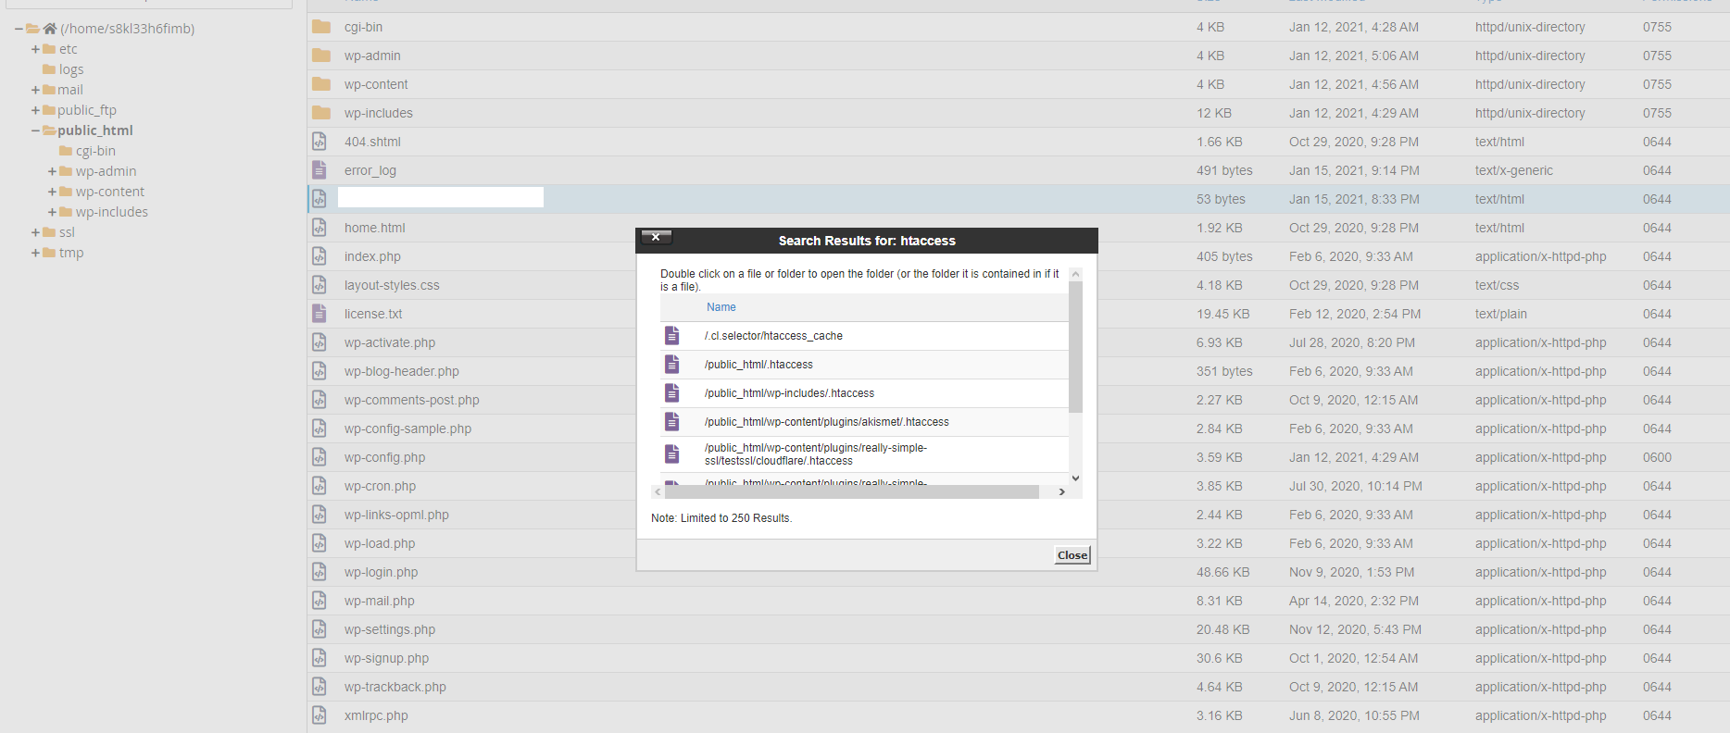Expand the ssl folder in tree
The height and width of the screenshot is (733, 1730).
[35, 232]
